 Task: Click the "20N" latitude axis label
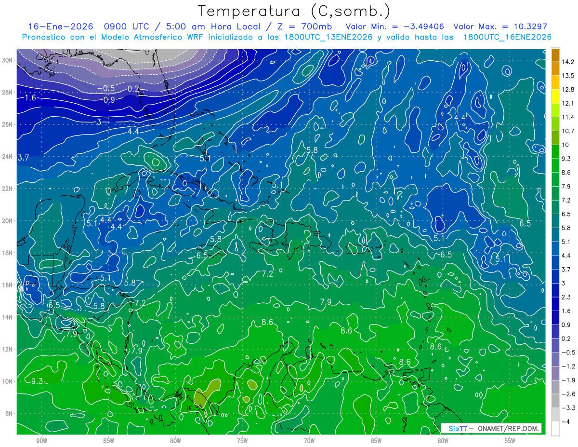[8, 221]
